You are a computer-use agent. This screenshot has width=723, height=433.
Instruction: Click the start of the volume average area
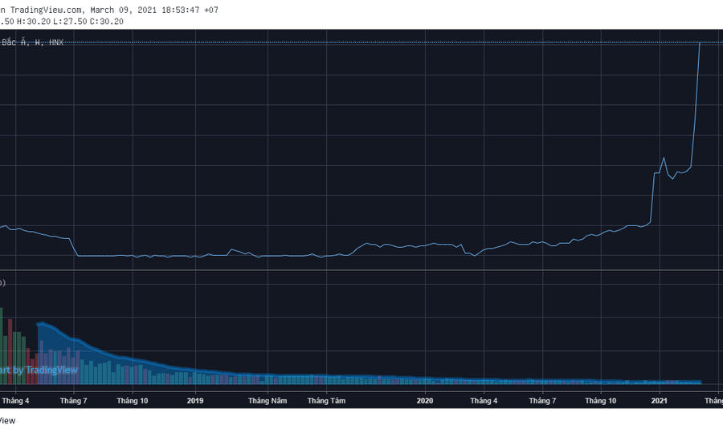tap(39, 324)
